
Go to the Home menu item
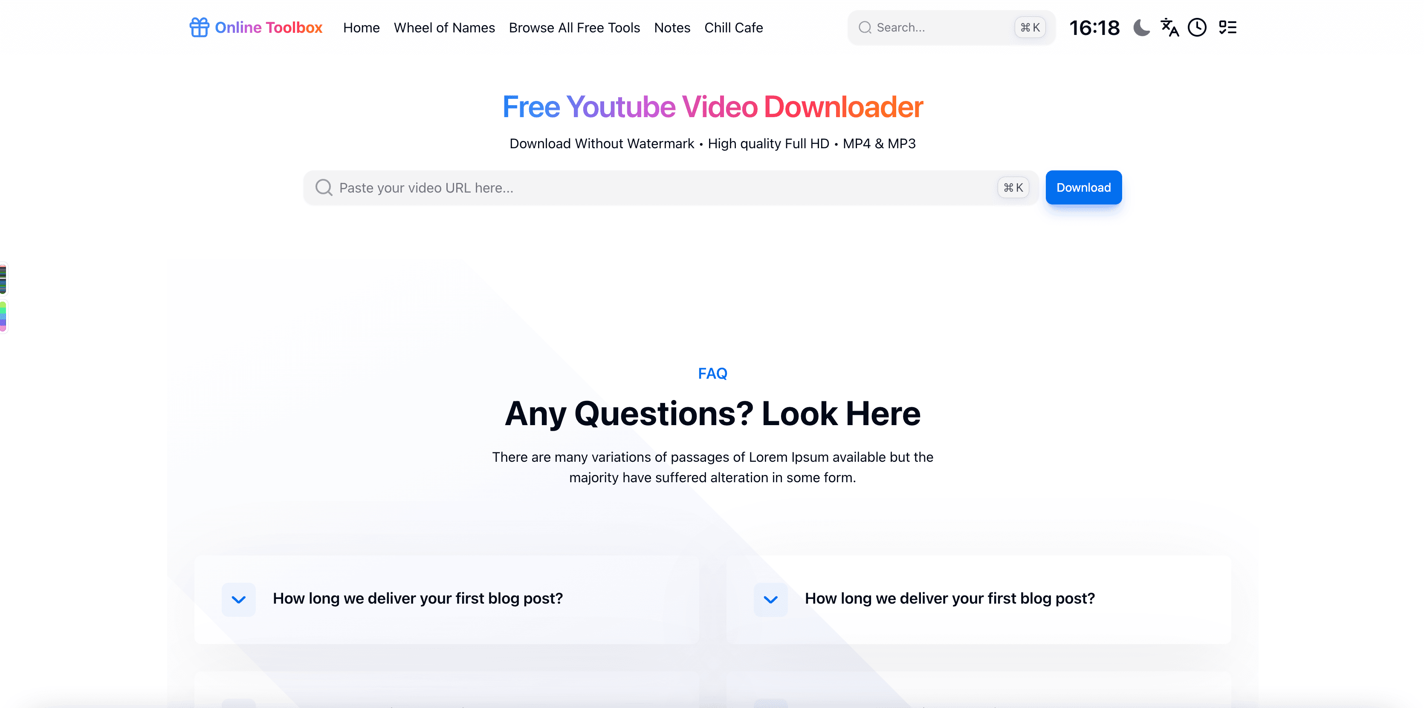pyautogui.click(x=362, y=28)
